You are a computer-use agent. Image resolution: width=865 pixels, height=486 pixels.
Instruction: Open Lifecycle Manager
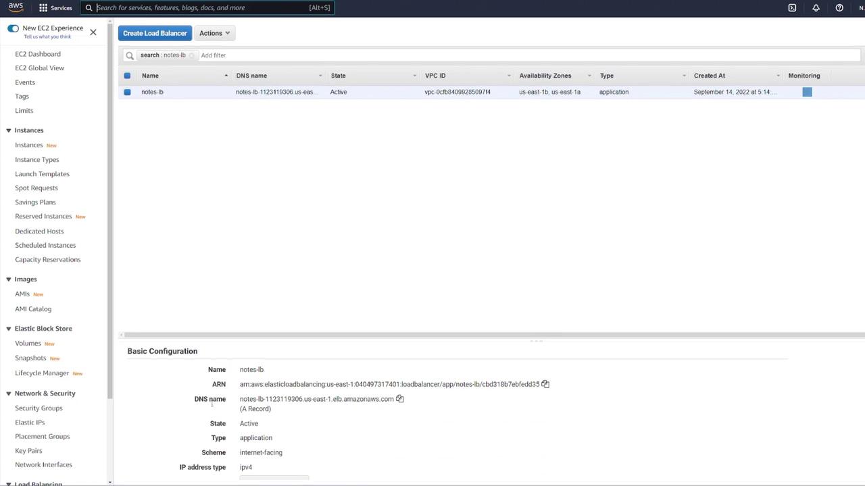click(42, 373)
